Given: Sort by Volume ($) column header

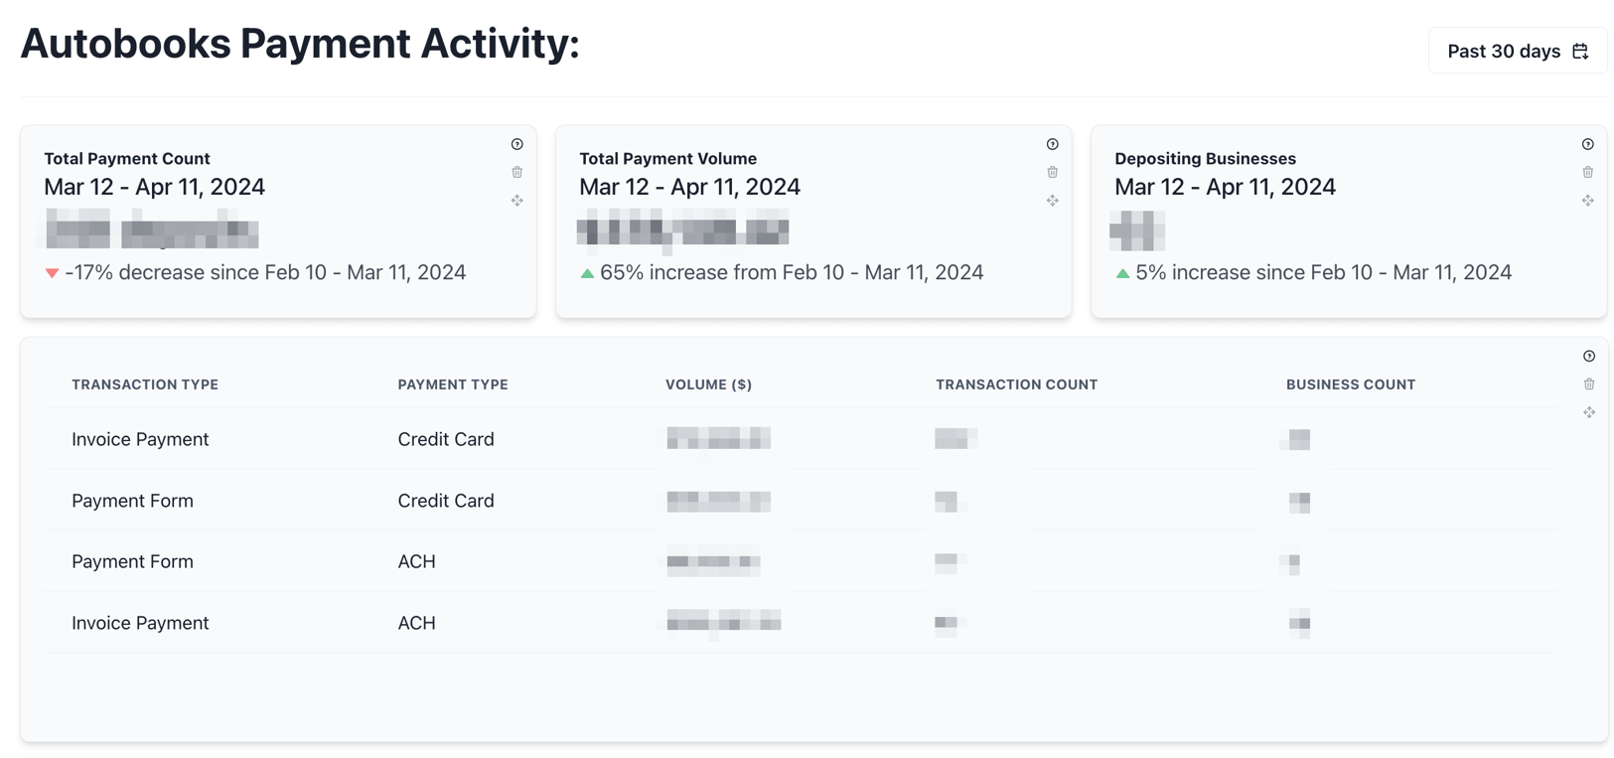Looking at the screenshot, I should click(x=708, y=384).
